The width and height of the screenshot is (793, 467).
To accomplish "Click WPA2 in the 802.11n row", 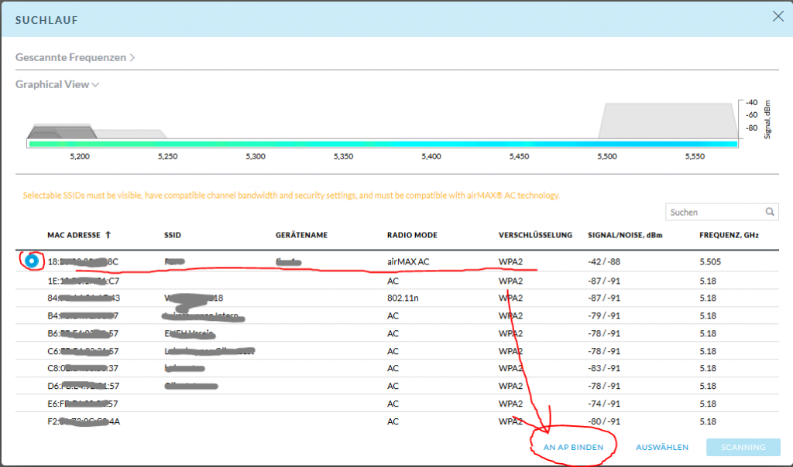I will pyautogui.click(x=511, y=298).
